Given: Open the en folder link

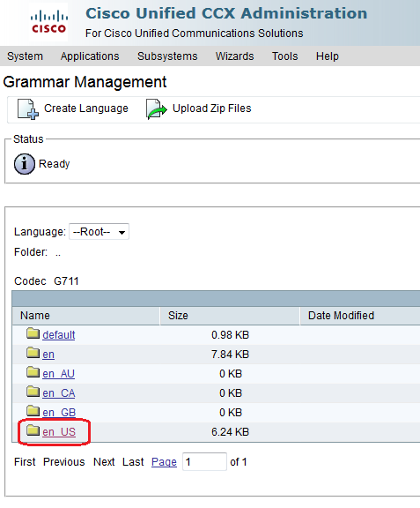Looking at the screenshot, I should click(48, 355).
